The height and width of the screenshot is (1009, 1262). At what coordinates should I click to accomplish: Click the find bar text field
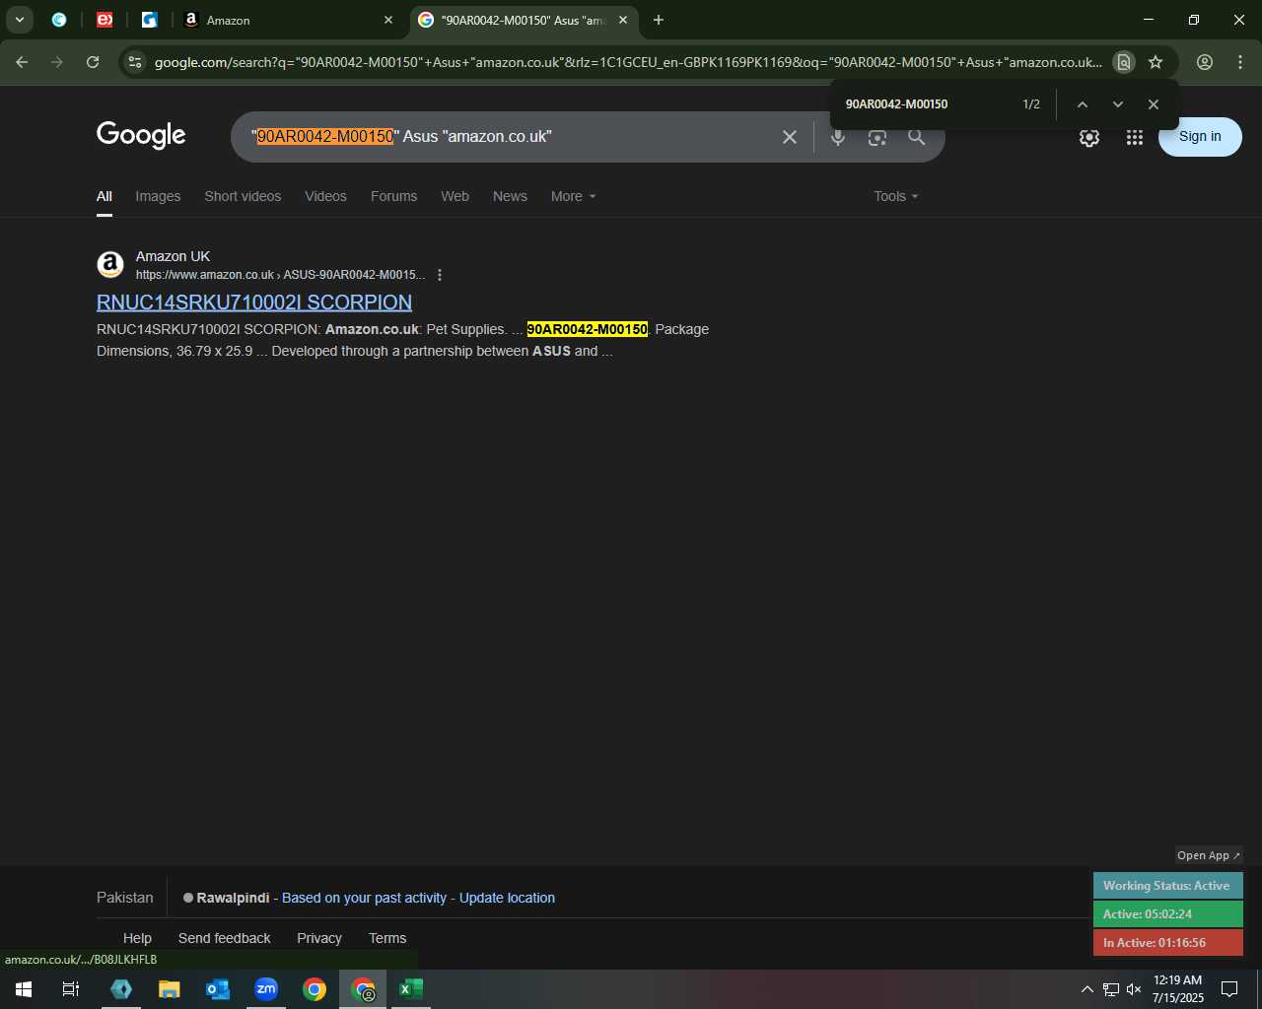click(927, 104)
